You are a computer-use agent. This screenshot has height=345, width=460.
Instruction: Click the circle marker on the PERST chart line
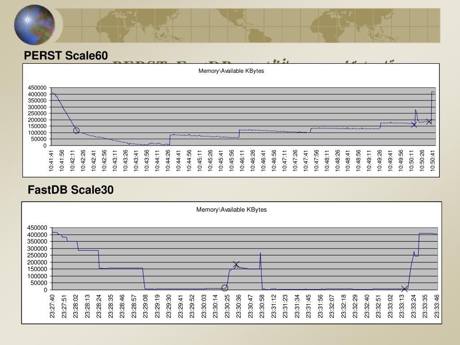(76, 130)
